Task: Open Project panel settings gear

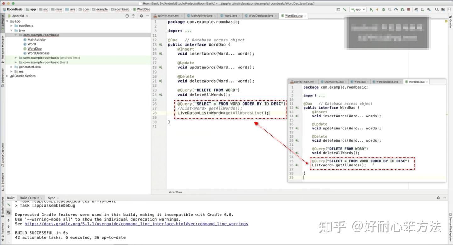Action: (141, 16)
